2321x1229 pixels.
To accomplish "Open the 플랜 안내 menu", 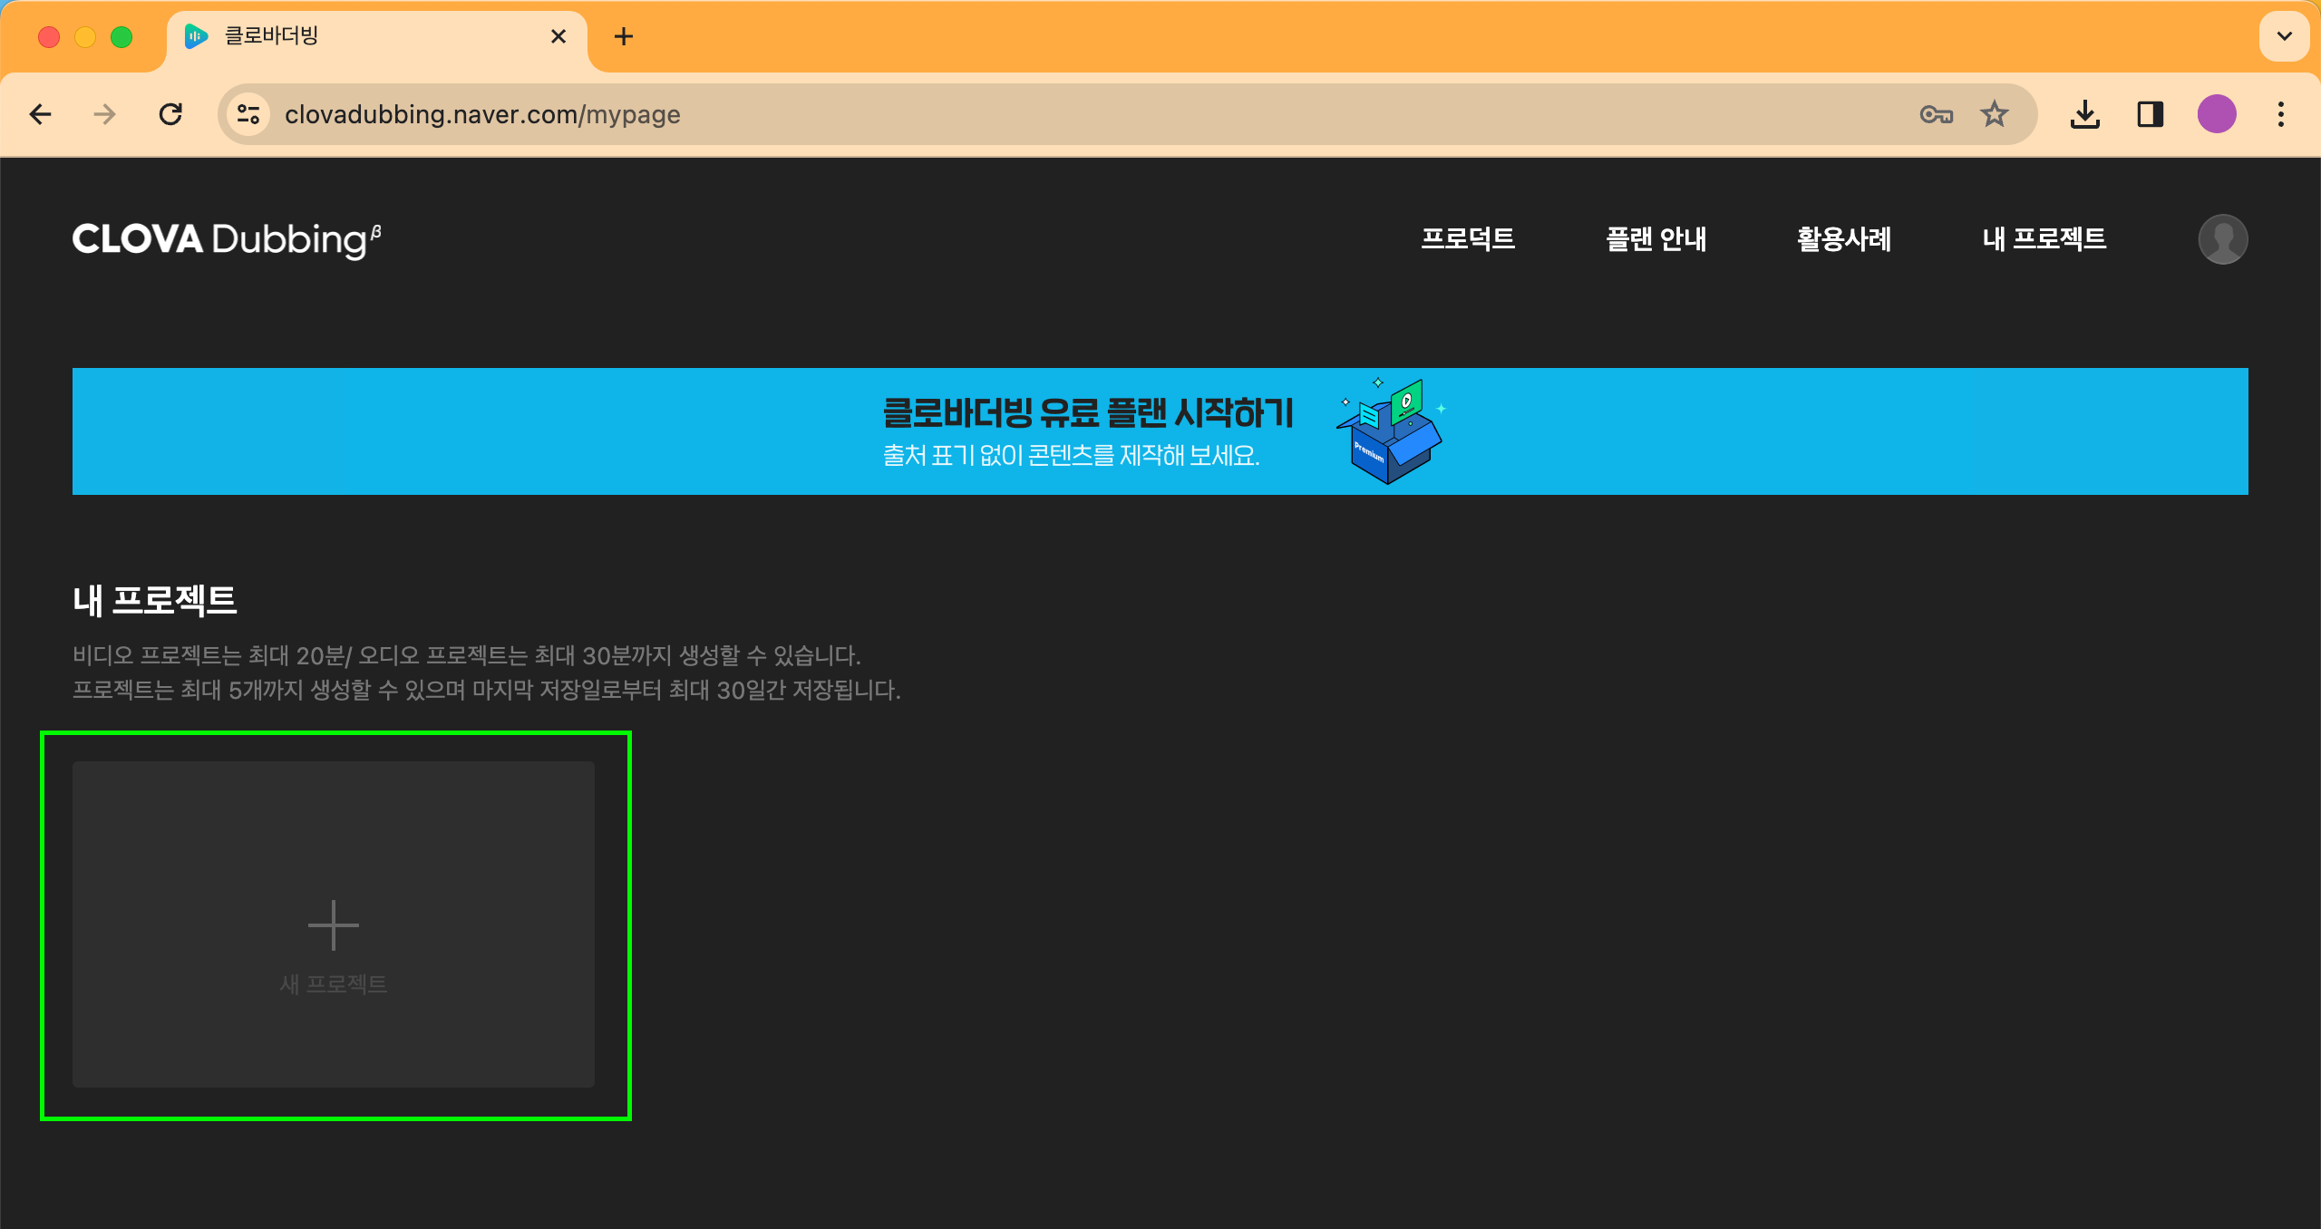I will pos(1656,239).
